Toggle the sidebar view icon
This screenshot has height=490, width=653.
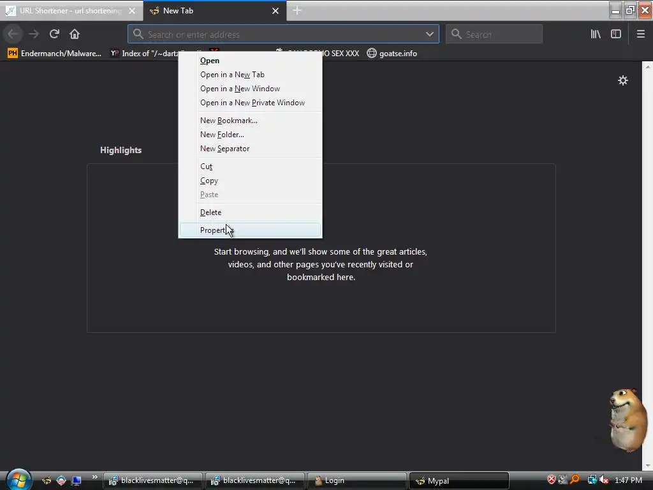click(616, 34)
